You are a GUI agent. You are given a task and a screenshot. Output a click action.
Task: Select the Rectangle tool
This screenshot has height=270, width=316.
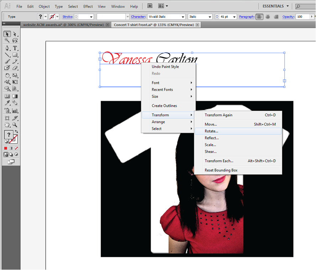pyautogui.click(x=15, y=55)
